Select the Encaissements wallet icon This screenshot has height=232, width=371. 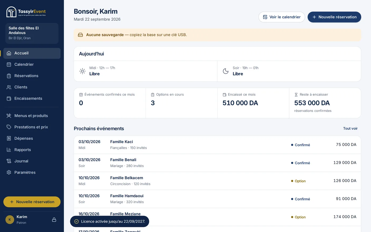(x=9, y=98)
